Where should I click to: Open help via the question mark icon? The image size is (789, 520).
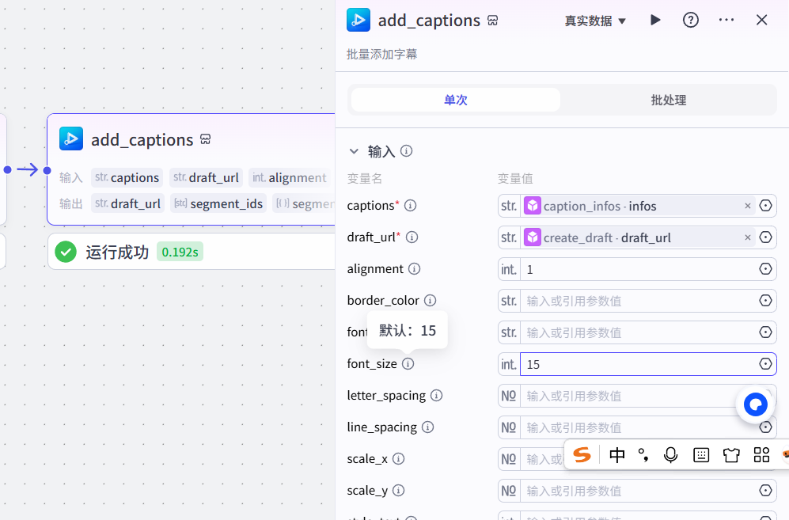point(691,21)
